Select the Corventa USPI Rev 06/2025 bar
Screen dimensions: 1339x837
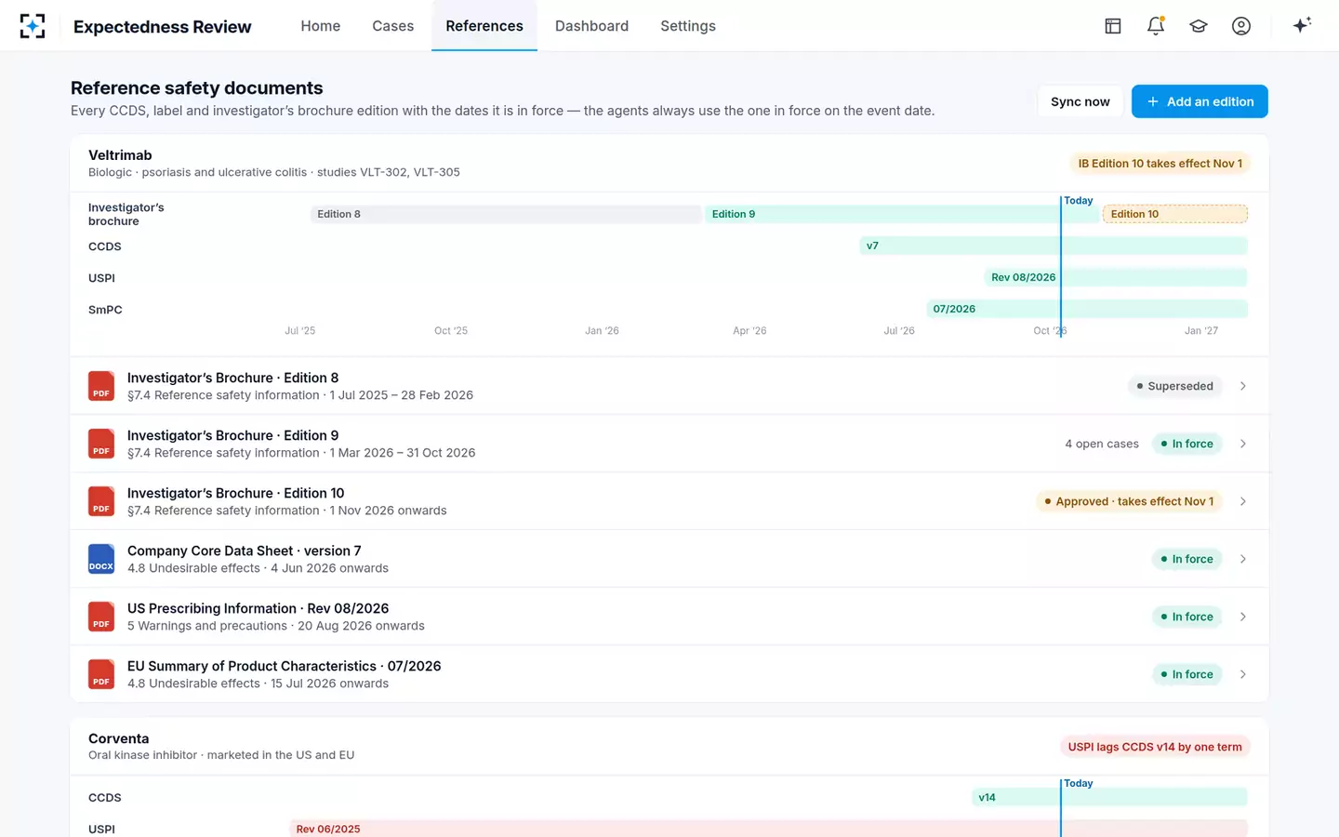tap(769, 829)
